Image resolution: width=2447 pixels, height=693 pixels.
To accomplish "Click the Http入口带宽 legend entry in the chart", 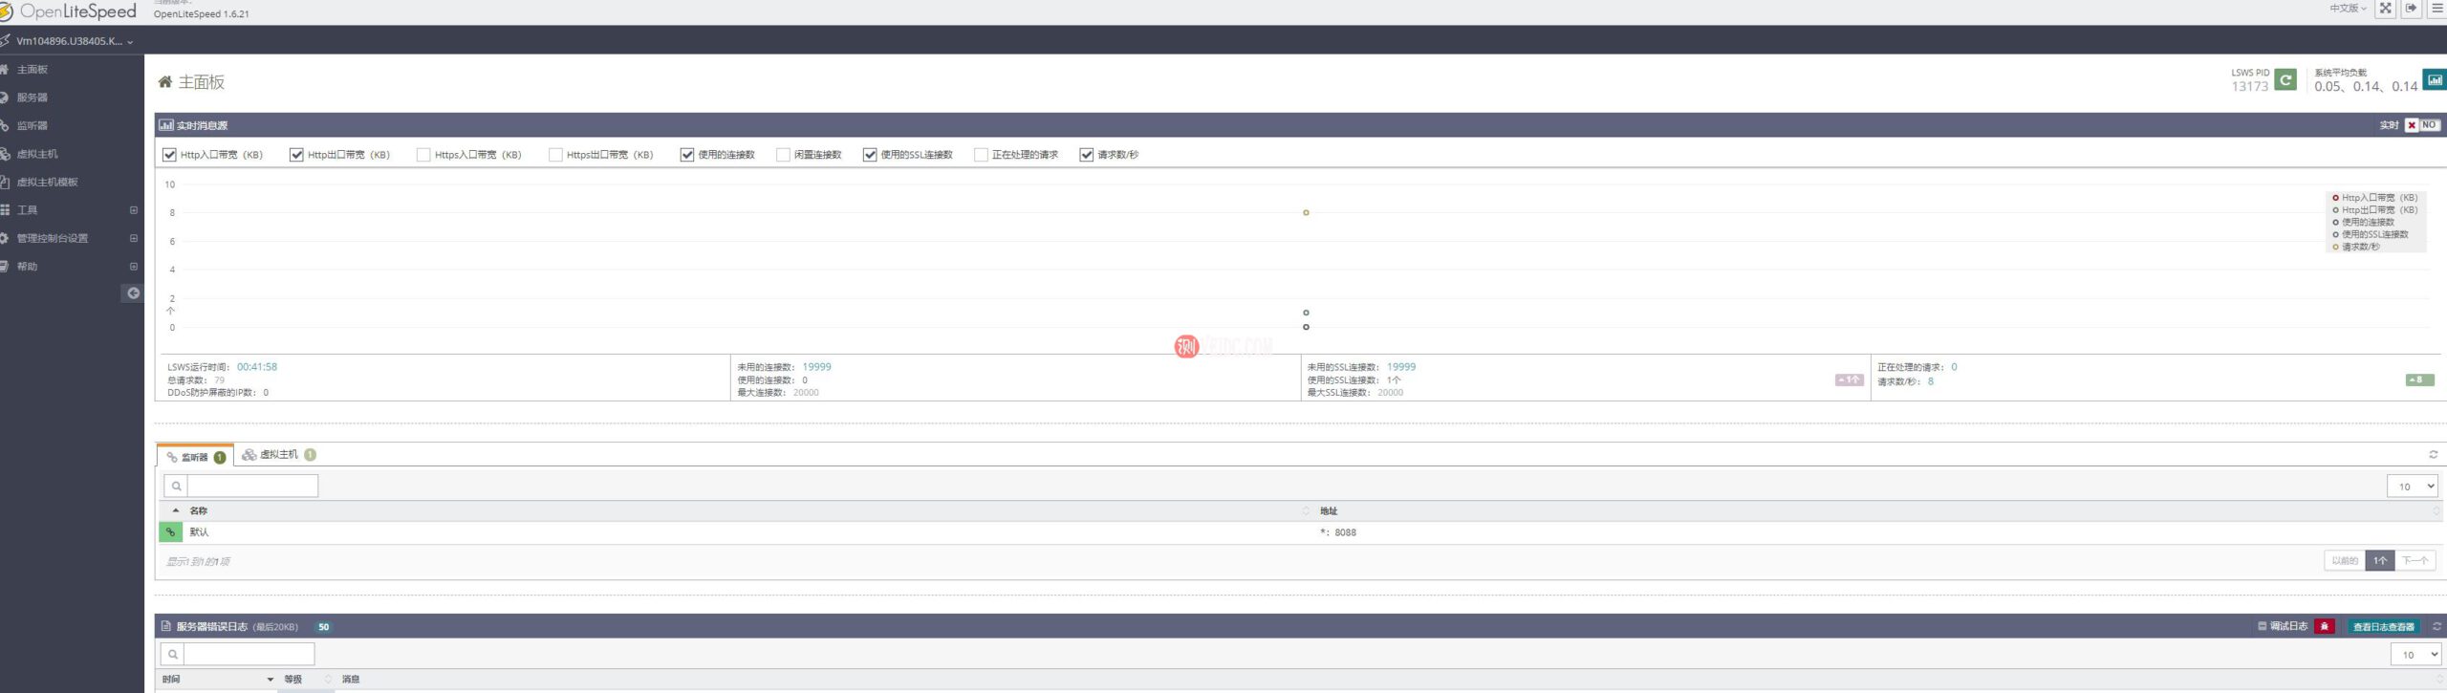I will click(2375, 198).
